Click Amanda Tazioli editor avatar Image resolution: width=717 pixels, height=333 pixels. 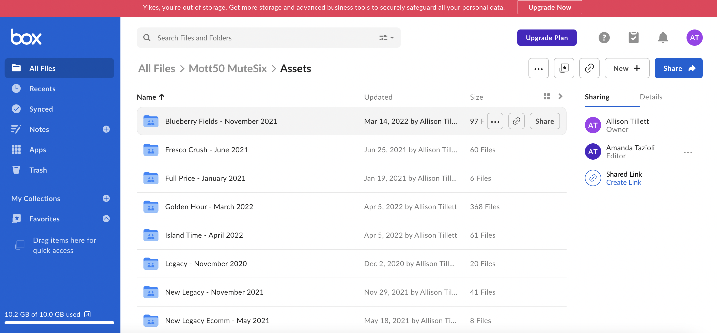593,152
